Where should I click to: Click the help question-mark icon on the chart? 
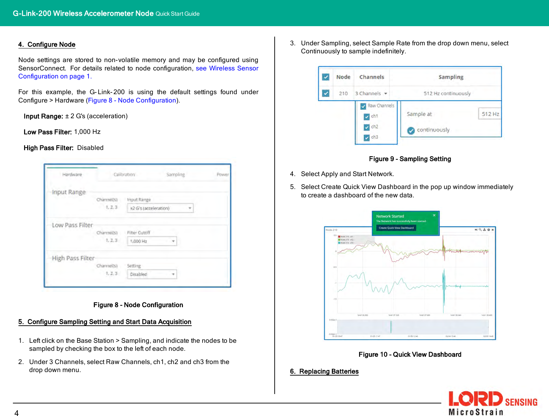[x=489, y=230]
